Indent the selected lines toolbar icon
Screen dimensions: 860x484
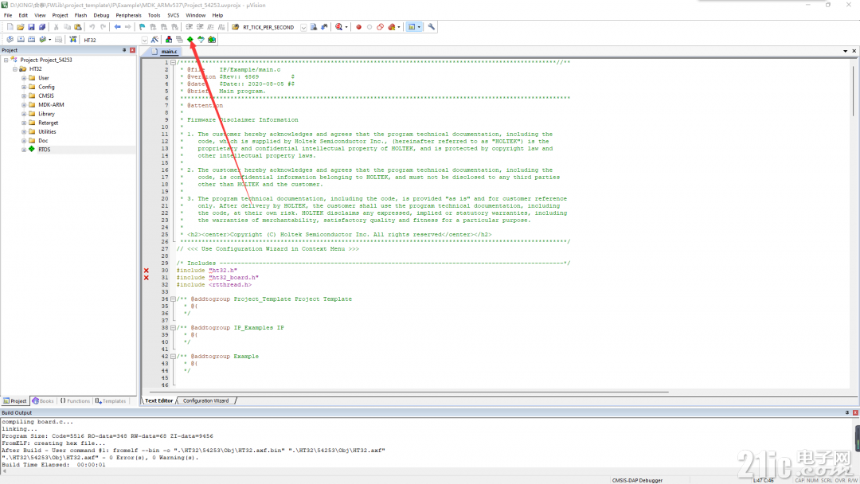coord(190,27)
